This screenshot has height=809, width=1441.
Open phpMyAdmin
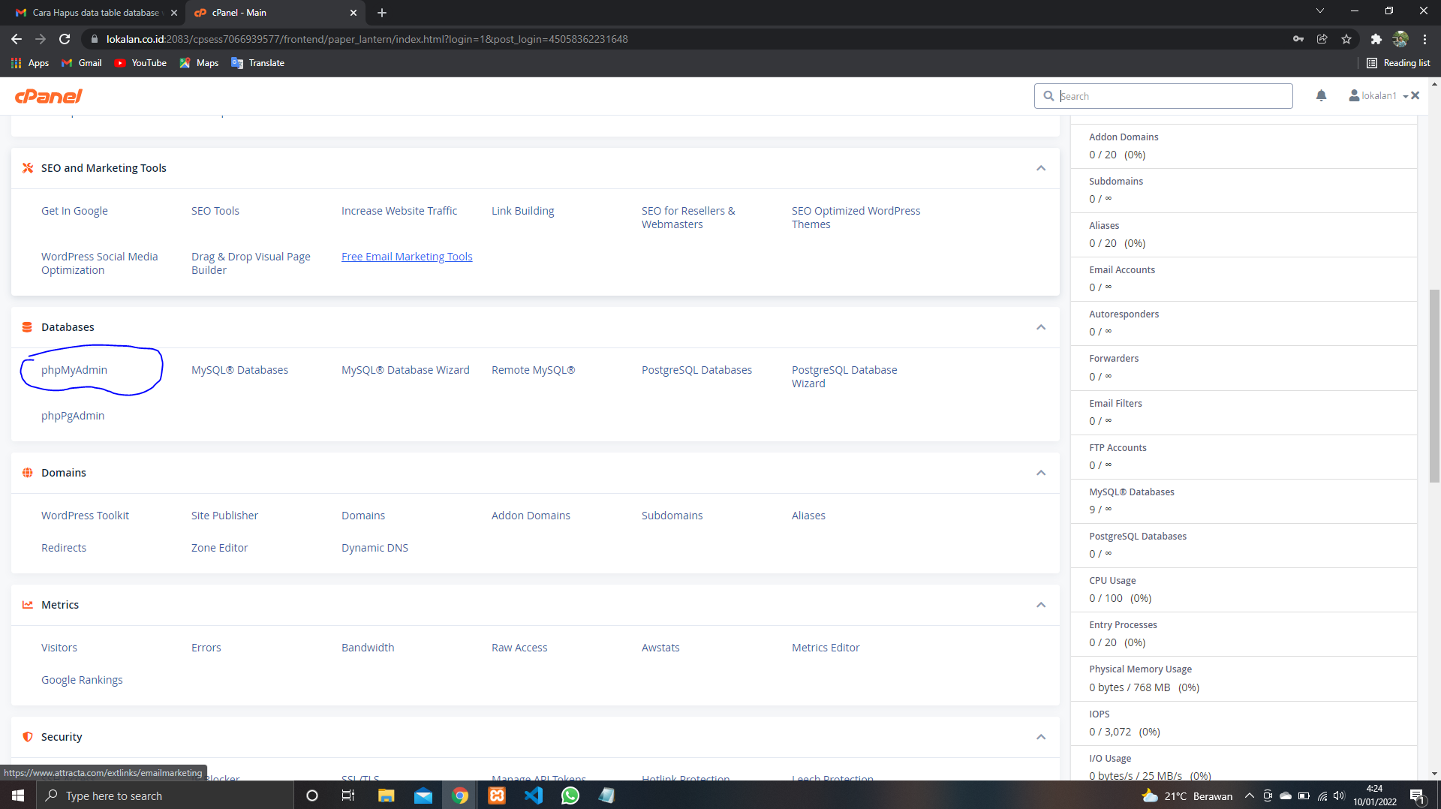click(x=74, y=370)
